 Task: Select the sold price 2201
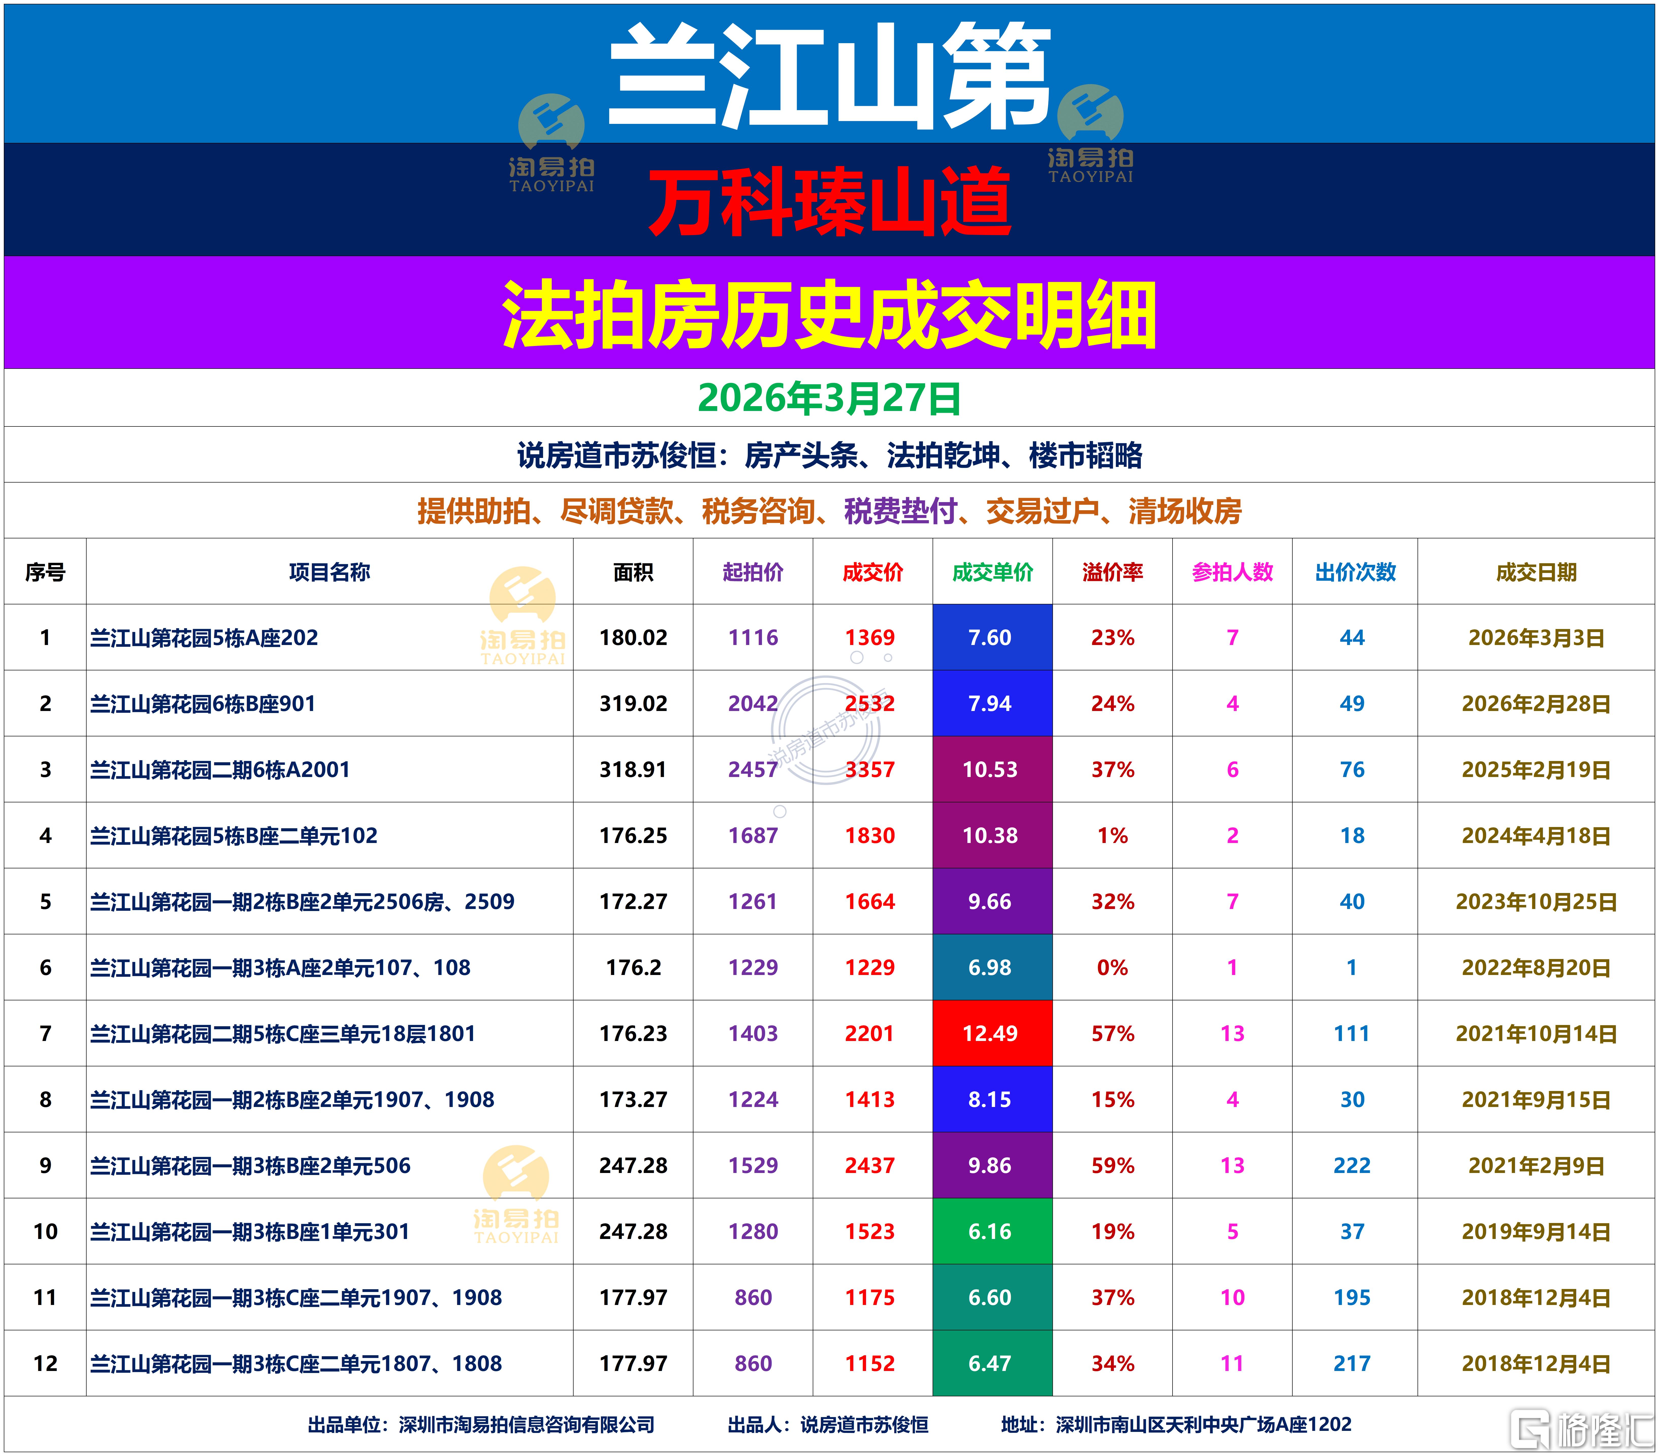coord(870,1033)
